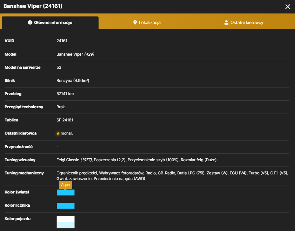The image size is (295, 231).
Task: Open the last driver link monar.
Action: (x=67, y=133)
